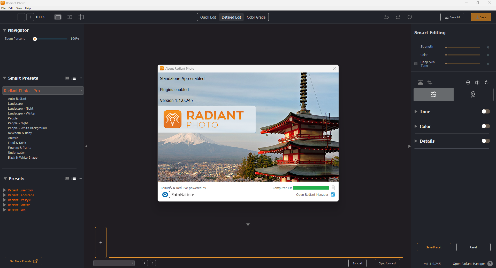Show Presets section as thumbnail grid

click(67, 178)
